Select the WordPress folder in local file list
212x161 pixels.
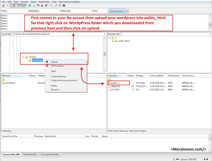[x=10, y=83]
